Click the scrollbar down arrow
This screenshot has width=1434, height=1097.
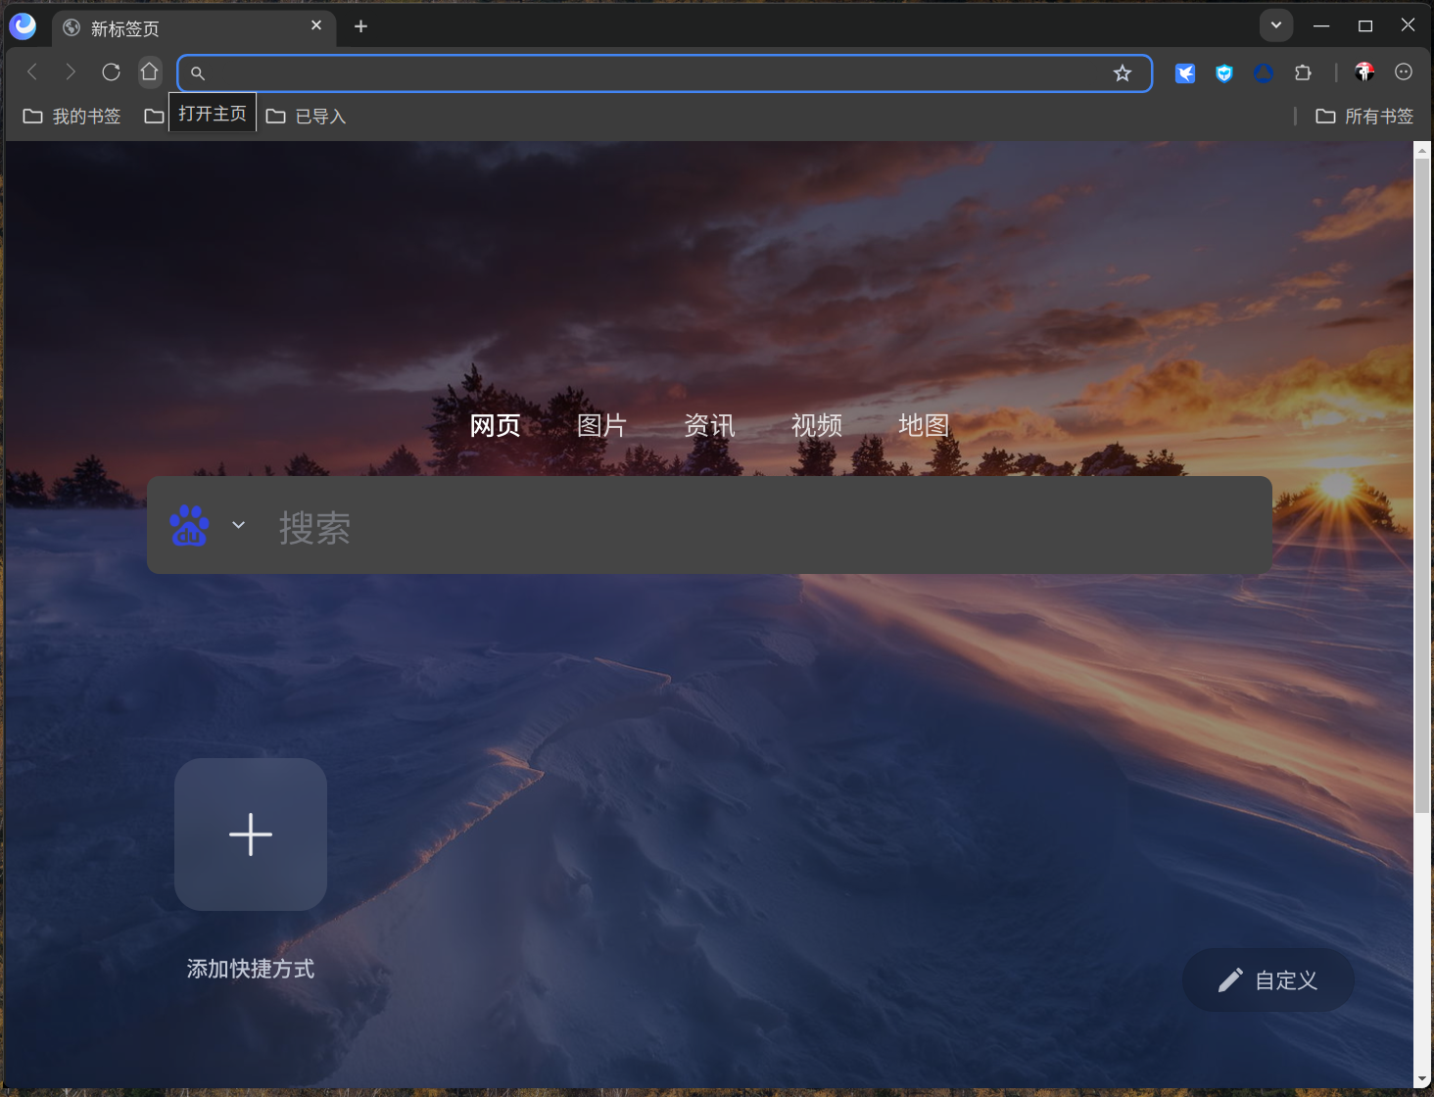tap(1422, 1080)
